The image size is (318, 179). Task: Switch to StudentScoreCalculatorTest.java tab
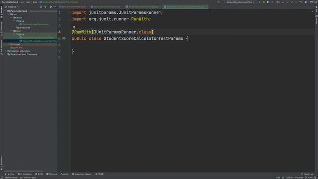tap(144, 7)
